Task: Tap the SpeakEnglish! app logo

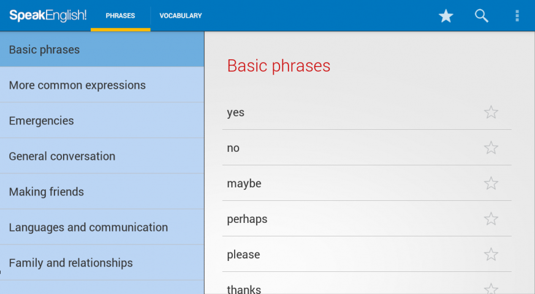Action: coord(48,16)
